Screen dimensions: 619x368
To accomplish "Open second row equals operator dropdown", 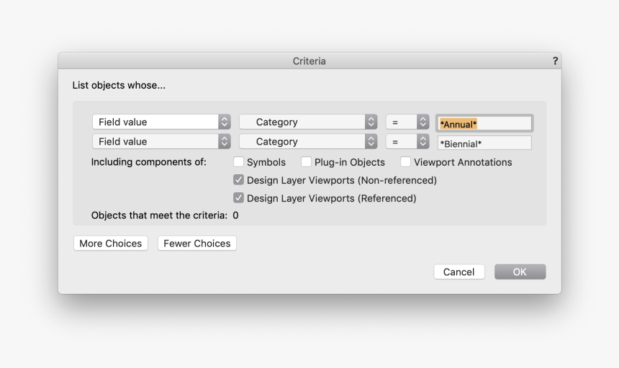I will [407, 142].
